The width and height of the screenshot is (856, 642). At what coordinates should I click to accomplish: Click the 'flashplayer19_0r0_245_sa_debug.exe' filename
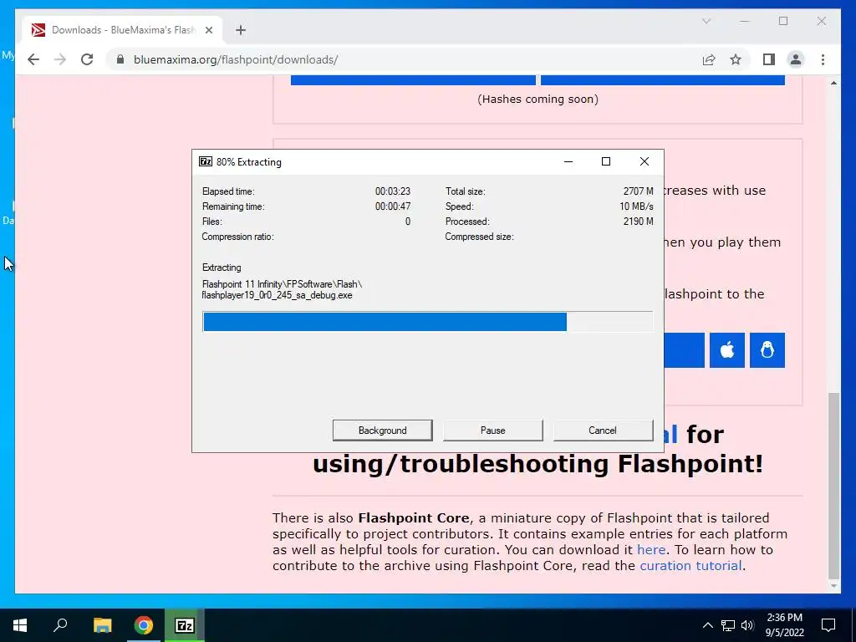click(x=277, y=295)
